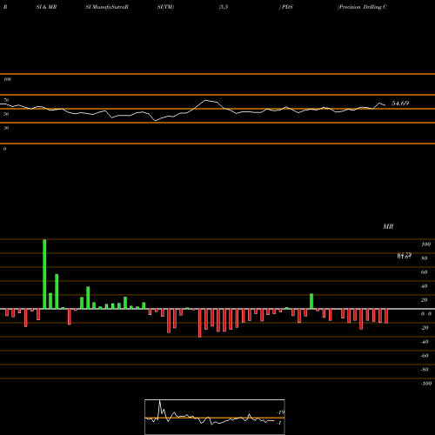Click the -1 label in mini chart
The width and height of the screenshot is (435, 435).
click(x=279, y=423)
